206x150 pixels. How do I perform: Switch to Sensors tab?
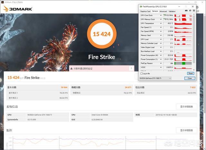[x=155, y=11]
